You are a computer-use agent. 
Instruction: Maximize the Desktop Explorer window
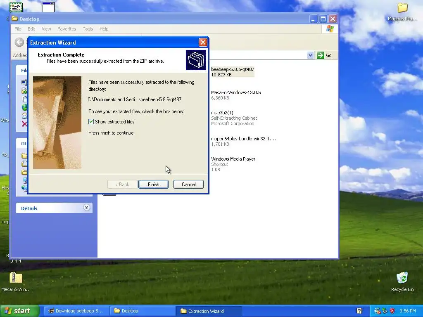[x=323, y=19]
